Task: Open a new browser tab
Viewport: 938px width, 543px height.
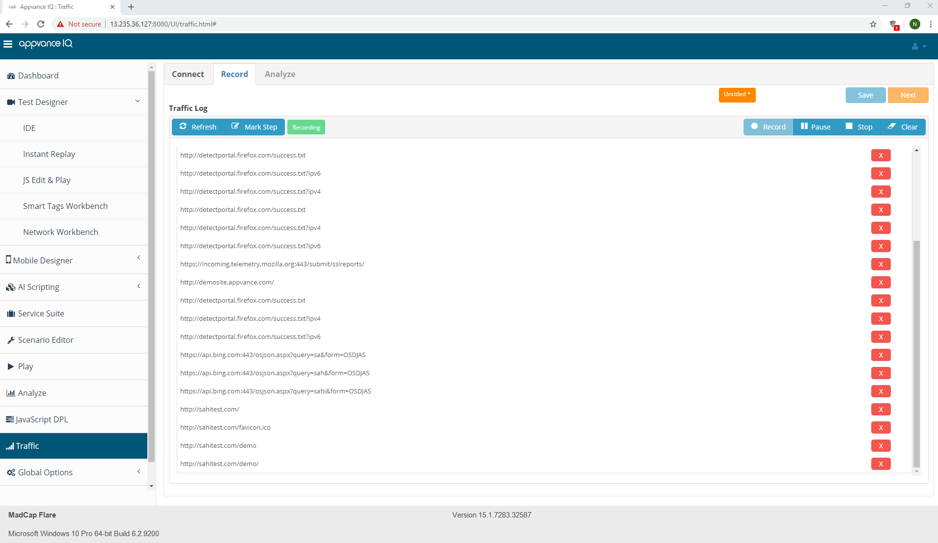Action: coord(131,7)
